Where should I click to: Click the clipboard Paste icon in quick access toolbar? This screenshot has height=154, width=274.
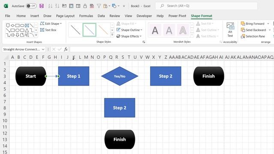tap(105, 6)
